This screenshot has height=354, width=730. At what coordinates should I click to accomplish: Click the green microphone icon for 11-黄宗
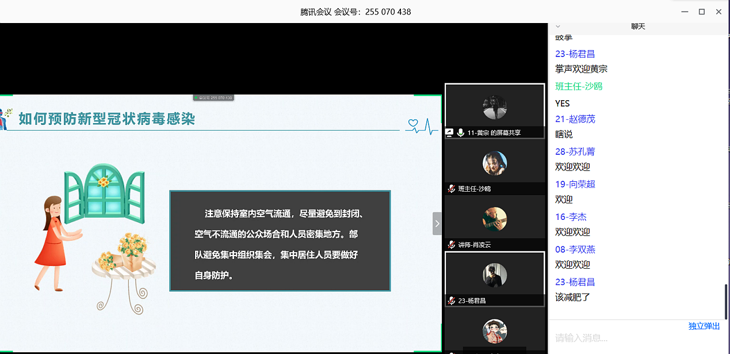coord(460,132)
